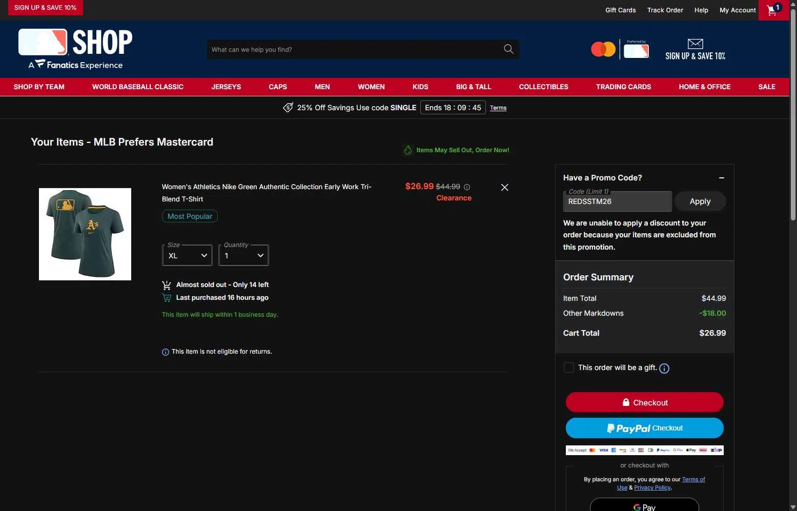Click the Google Pay button
797x511 pixels.
(x=644, y=505)
